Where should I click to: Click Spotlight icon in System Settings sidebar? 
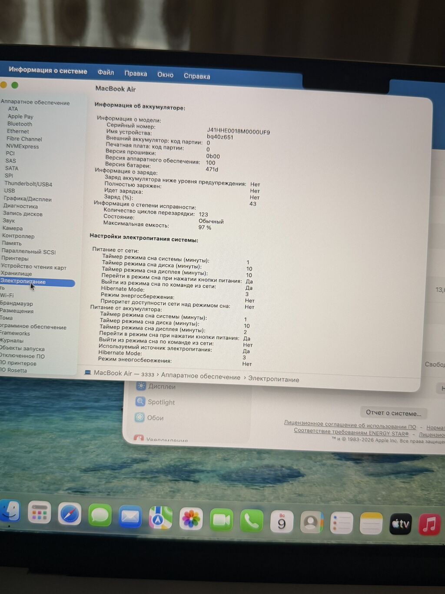coord(140,401)
